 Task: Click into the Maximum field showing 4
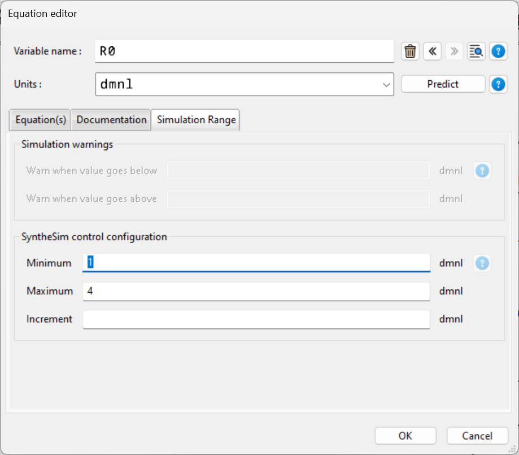tap(256, 291)
